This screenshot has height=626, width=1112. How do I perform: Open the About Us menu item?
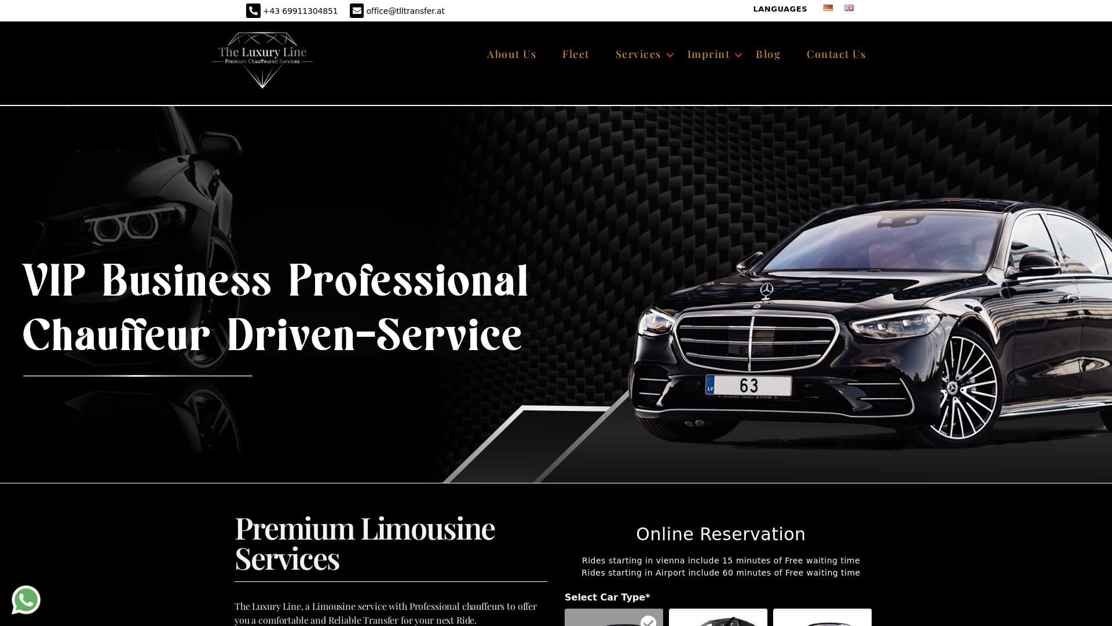(511, 54)
